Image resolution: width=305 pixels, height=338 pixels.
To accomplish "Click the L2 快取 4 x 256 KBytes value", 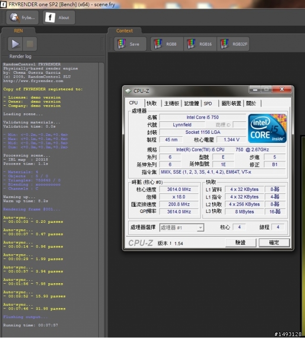I will point(244,204).
